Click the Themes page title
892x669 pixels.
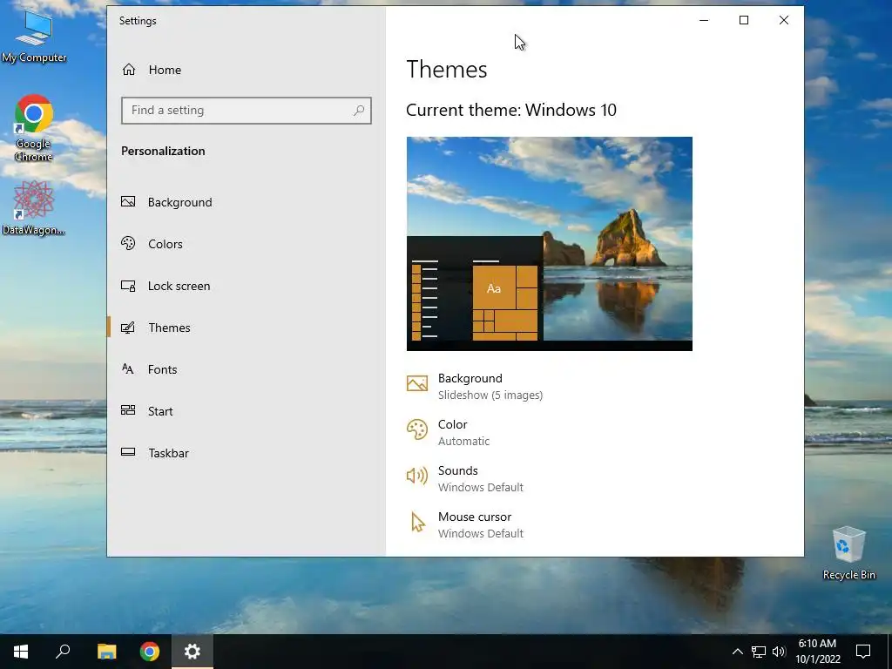click(447, 70)
